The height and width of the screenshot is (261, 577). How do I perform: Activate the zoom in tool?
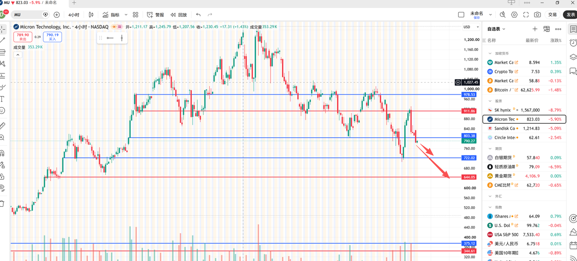click(x=2, y=137)
